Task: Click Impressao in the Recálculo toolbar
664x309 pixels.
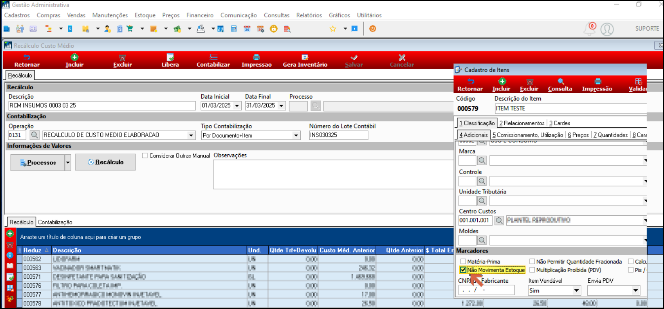Action: pyautogui.click(x=256, y=61)
